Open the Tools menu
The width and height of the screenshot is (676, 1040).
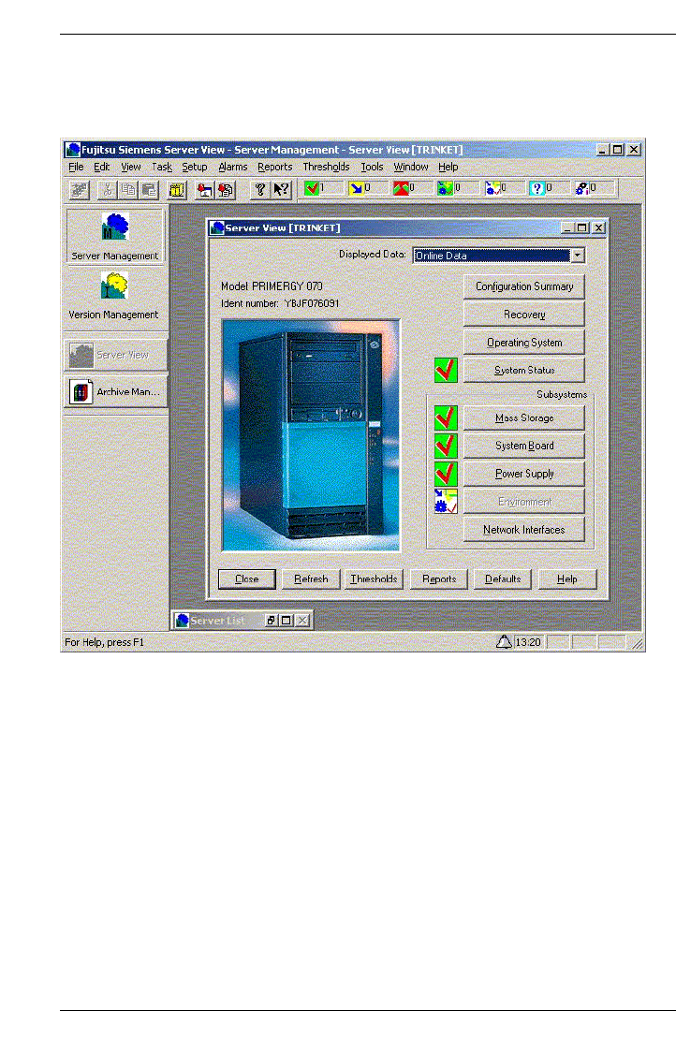click(372, 168)
